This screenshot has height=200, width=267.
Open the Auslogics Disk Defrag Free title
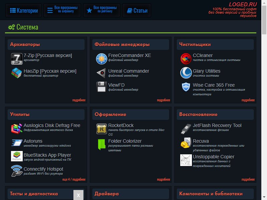(52, 125)
